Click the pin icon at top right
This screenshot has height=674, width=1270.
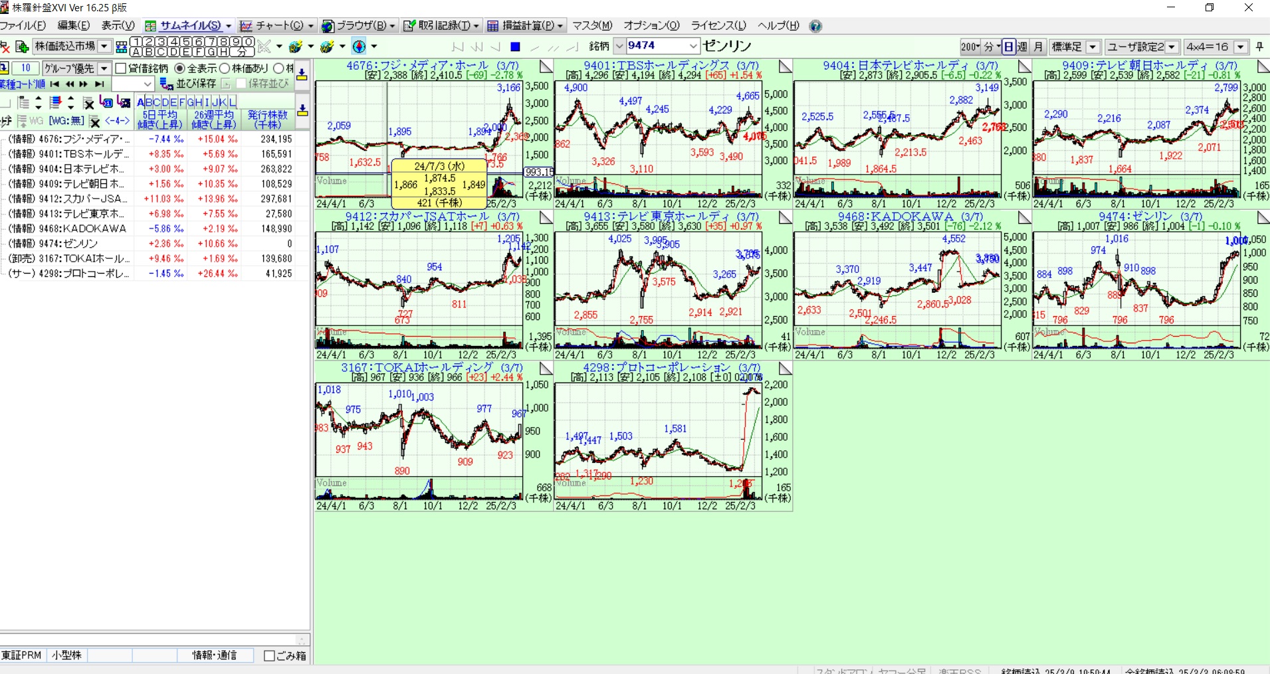1259,46
